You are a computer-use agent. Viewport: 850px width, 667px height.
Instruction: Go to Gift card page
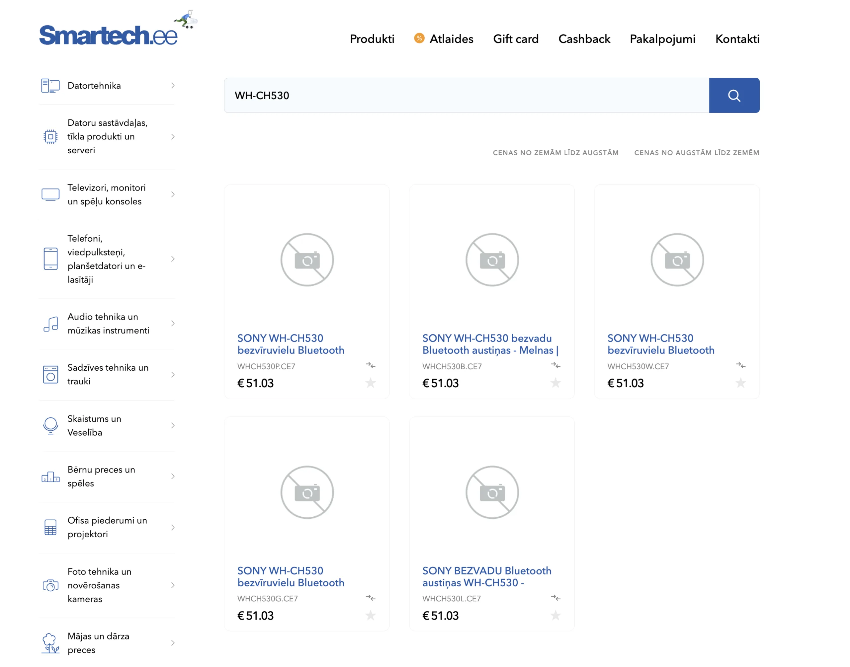[x=516, y=39]
